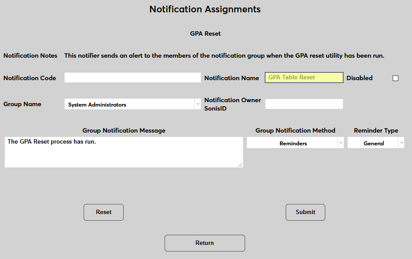Image resolution: width=412 pixels, height=259 pixels.
Task: Click the Notification Assignments page title
Action: coord(205,9)
